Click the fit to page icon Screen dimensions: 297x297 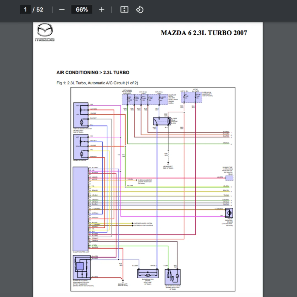click(124, 9)
